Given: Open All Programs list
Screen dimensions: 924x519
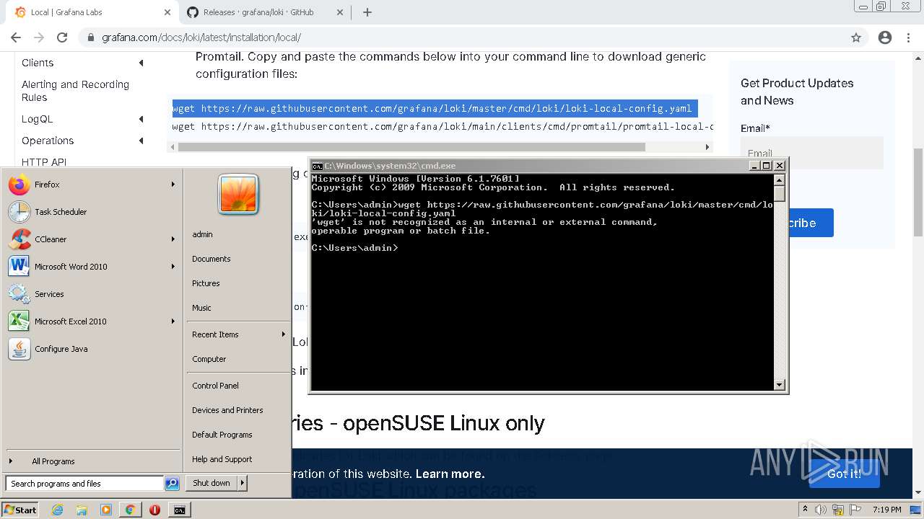Looking at the screenshot, I should [53, 461].
